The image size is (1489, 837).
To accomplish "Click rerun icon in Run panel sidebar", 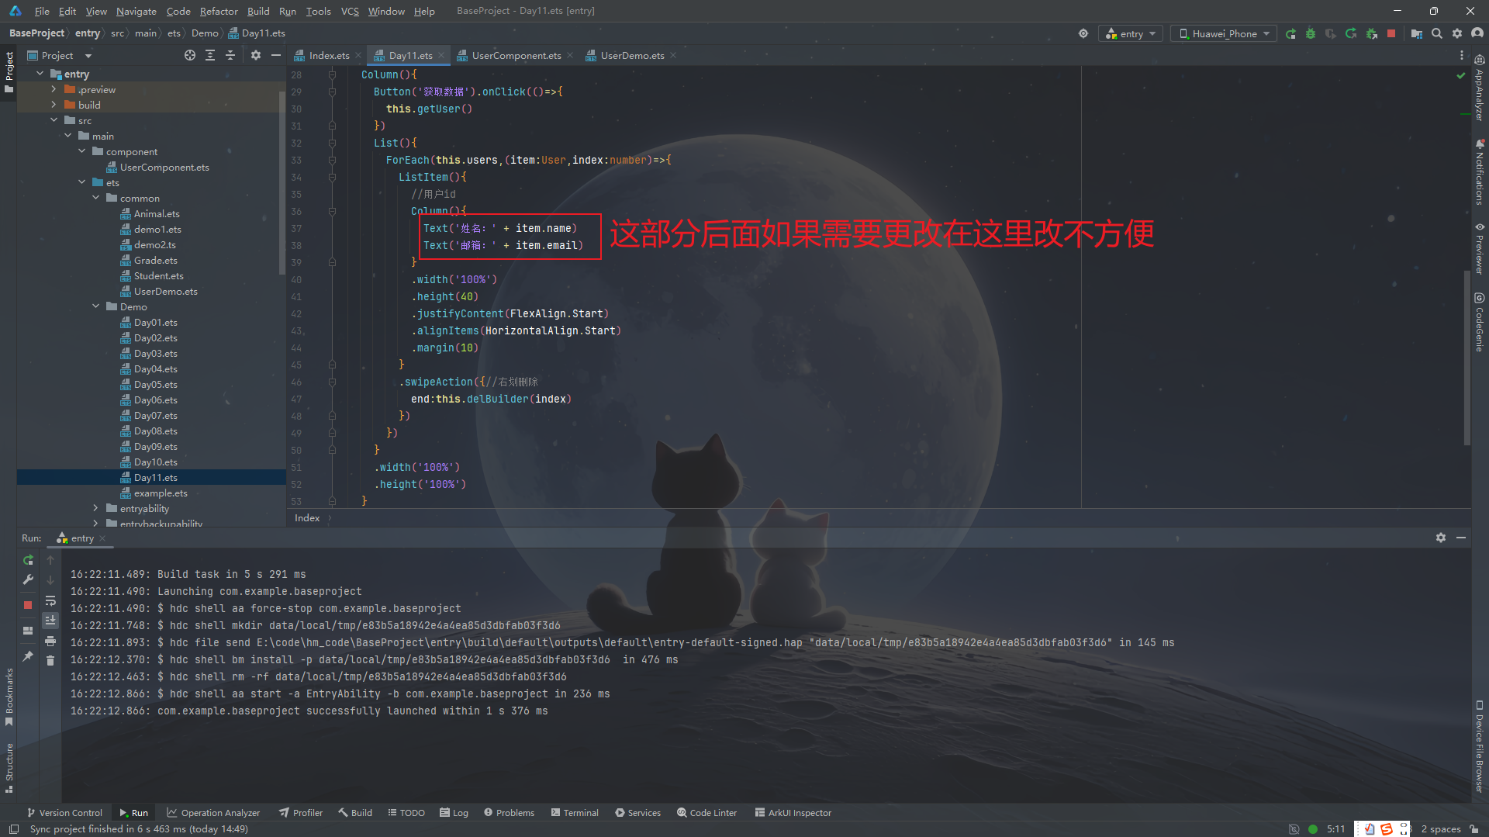I will point(28,559).
